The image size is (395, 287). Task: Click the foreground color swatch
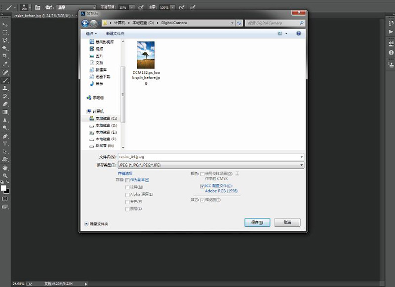[4, 188]
